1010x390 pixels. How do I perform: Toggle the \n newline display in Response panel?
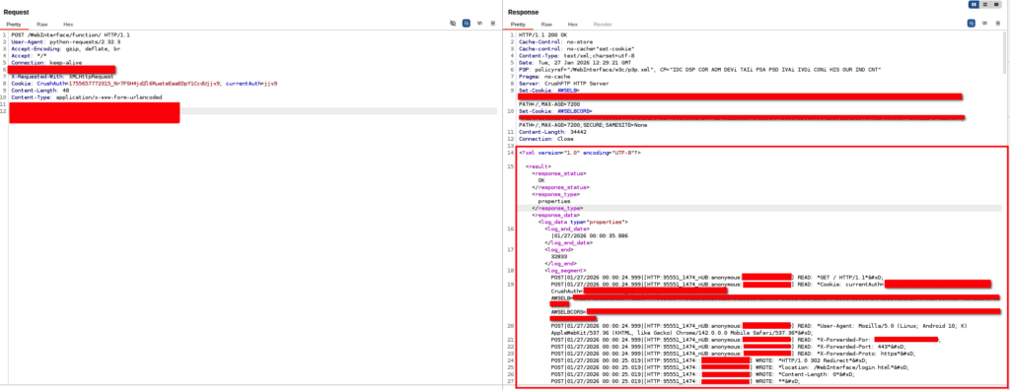coord(984,24)
